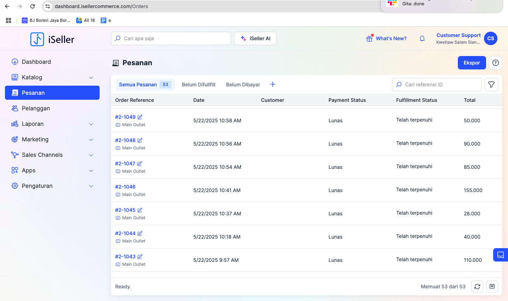Image resolution: width=508 pixels, height=301 pixels.
Task: Open order #2-1046 link
Action: click(125, 187)
